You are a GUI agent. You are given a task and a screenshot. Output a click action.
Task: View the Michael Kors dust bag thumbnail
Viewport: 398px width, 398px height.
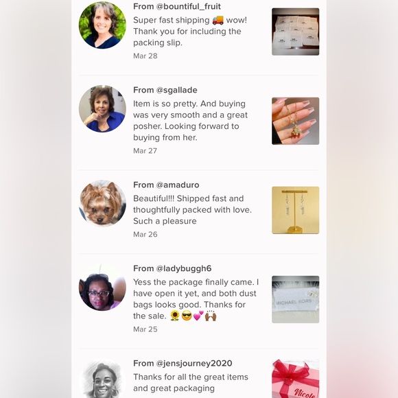click(296, 299)
